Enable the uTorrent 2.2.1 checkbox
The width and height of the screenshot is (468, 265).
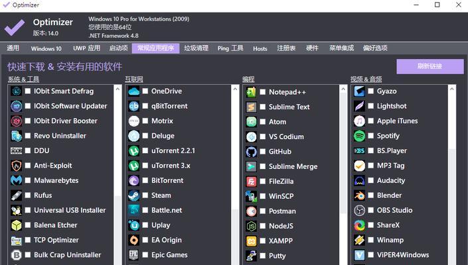click(x=145, y=150)
